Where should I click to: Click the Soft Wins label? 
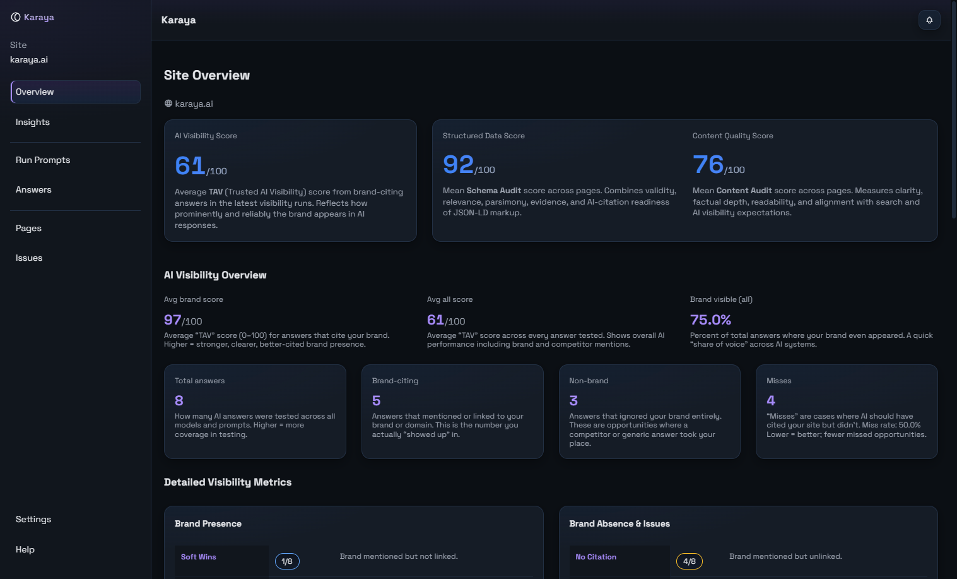pos(199,557)
